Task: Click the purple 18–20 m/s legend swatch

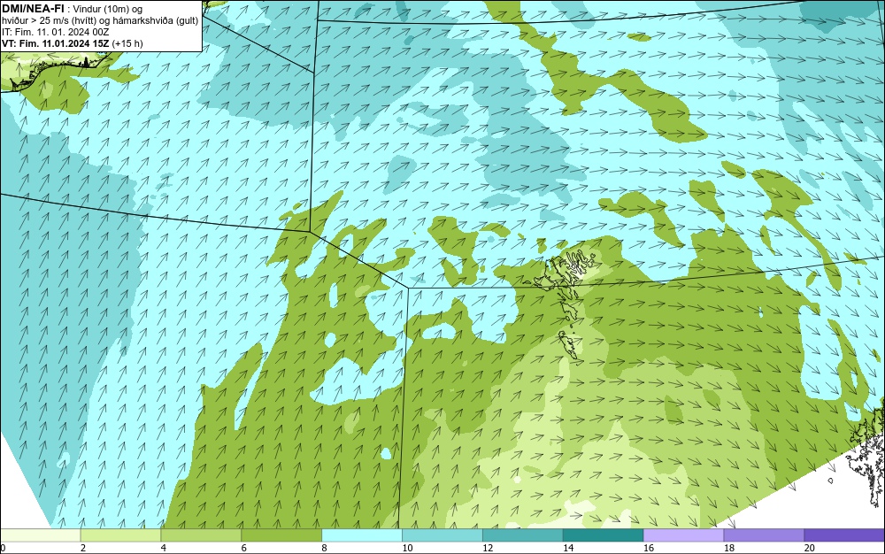Action: pos(765,535)
